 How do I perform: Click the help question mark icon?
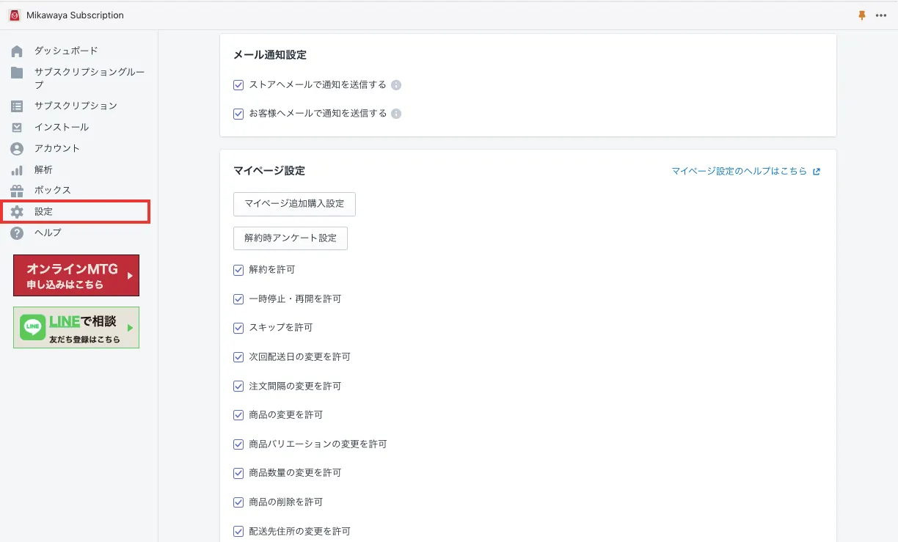[x=17, y=233]
